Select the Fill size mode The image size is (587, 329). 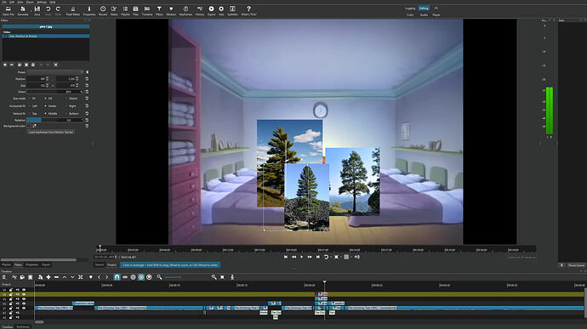pyautogui.click(x=48, y=99)
